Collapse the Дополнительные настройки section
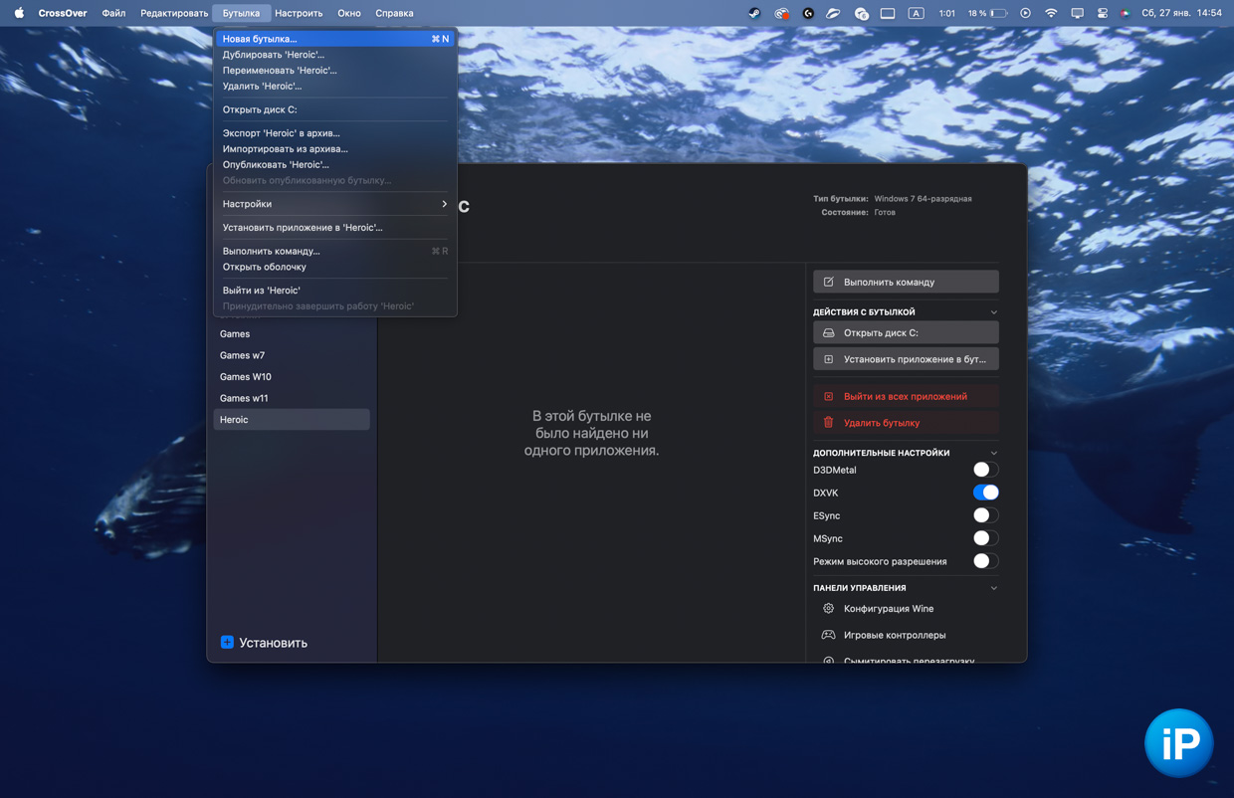The image size is (1234, 798). pyautogui.click(x=993, y=453)
